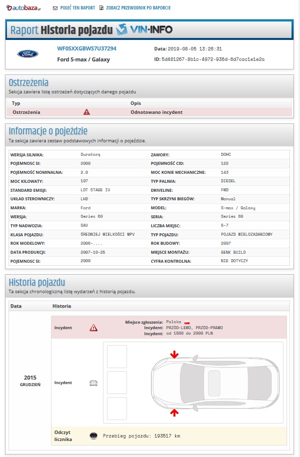Click the Informacje o pojeździe heading
The image size is (300, 457).
pos(48,131)
